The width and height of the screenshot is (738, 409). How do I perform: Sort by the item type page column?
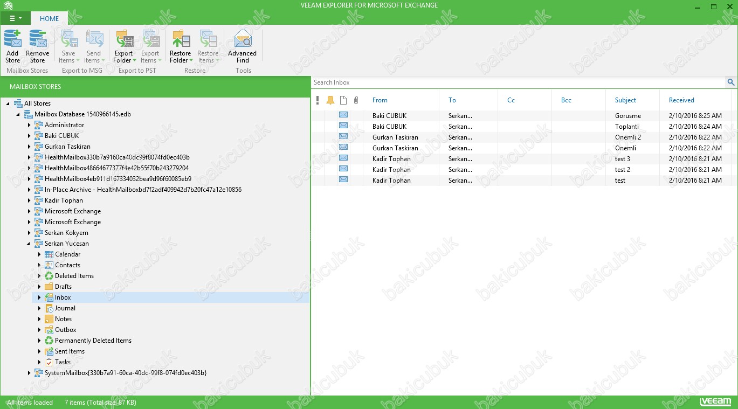343,100
